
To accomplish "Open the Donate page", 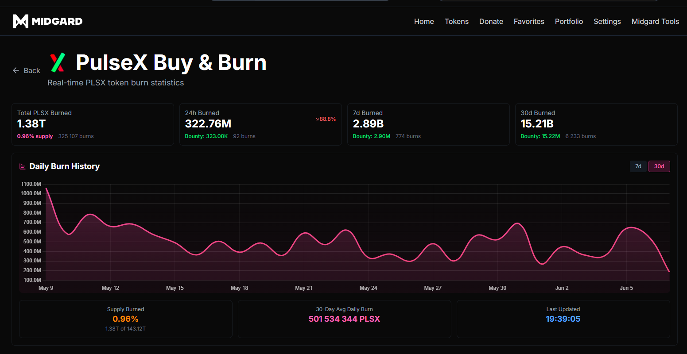I will [491, 21].
